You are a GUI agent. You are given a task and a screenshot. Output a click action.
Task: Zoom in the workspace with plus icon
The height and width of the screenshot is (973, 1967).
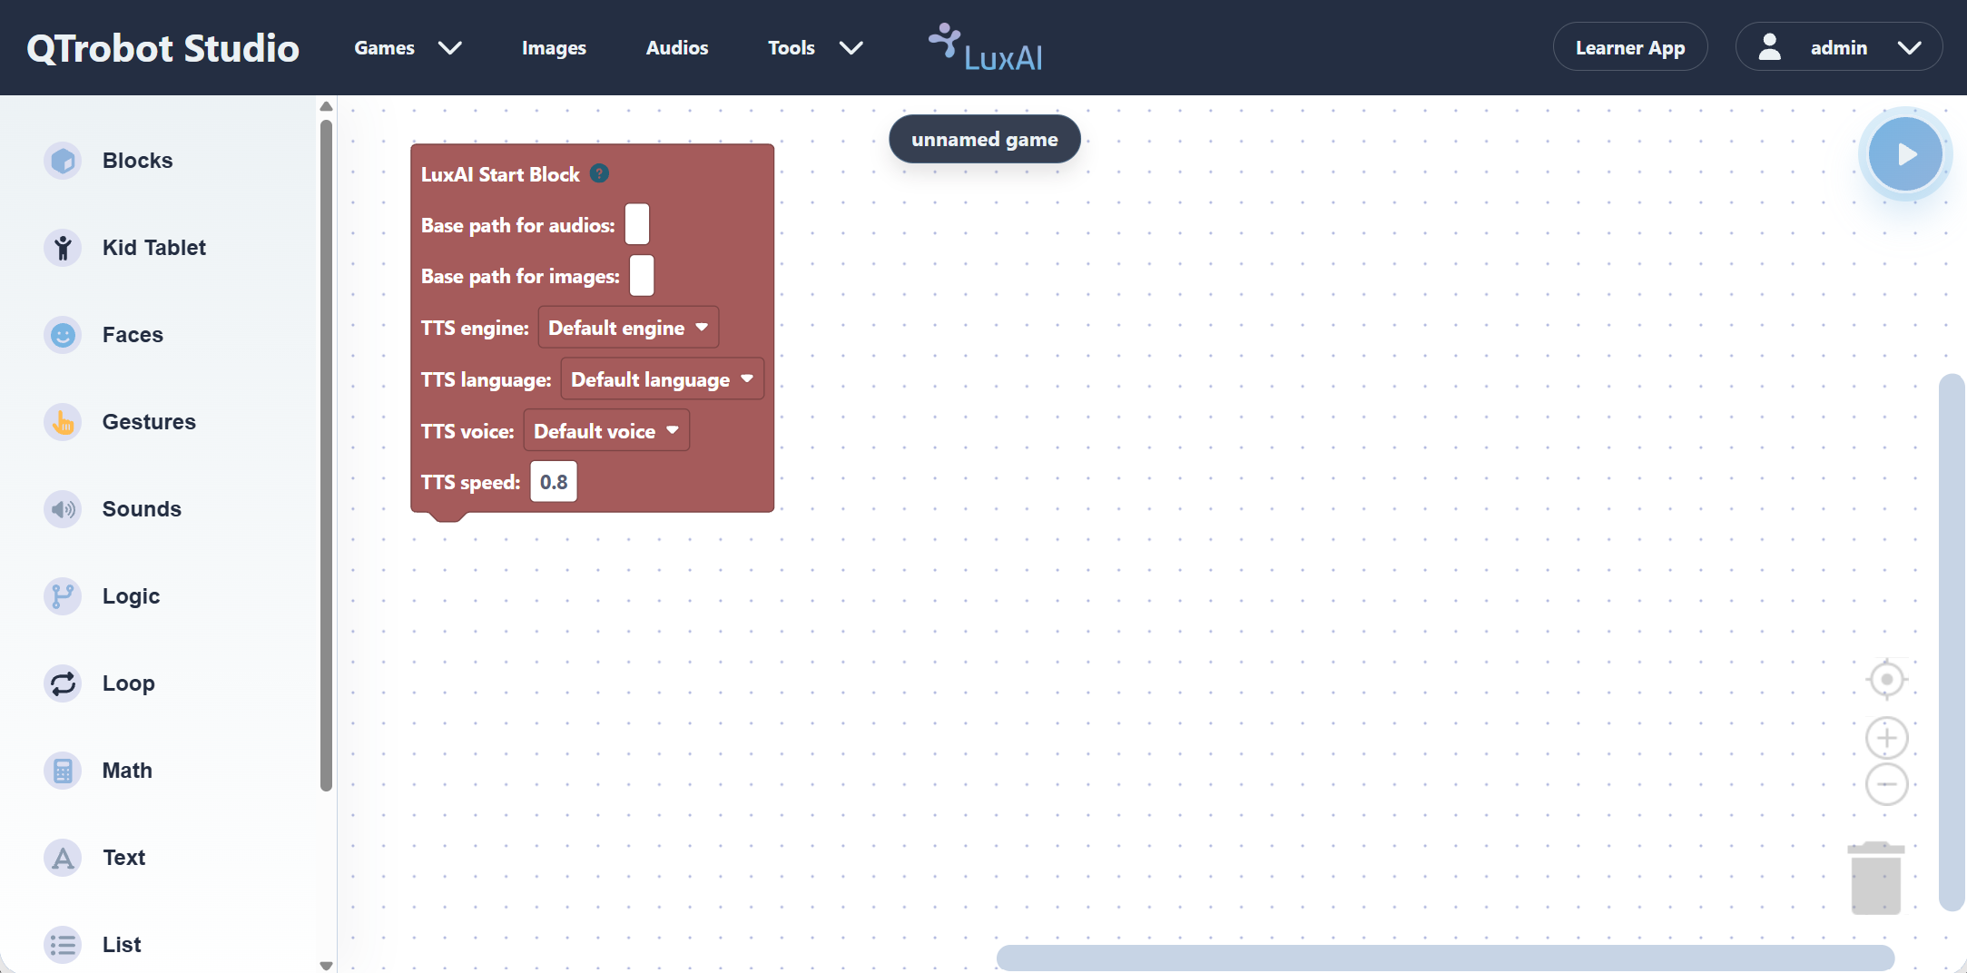[1886, 738]
